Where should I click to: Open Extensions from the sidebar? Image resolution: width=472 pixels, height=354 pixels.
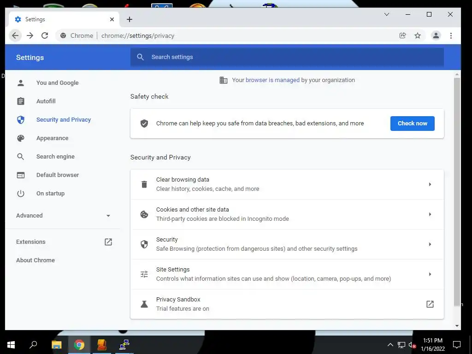pyautogui.click(x=31, y=242)
